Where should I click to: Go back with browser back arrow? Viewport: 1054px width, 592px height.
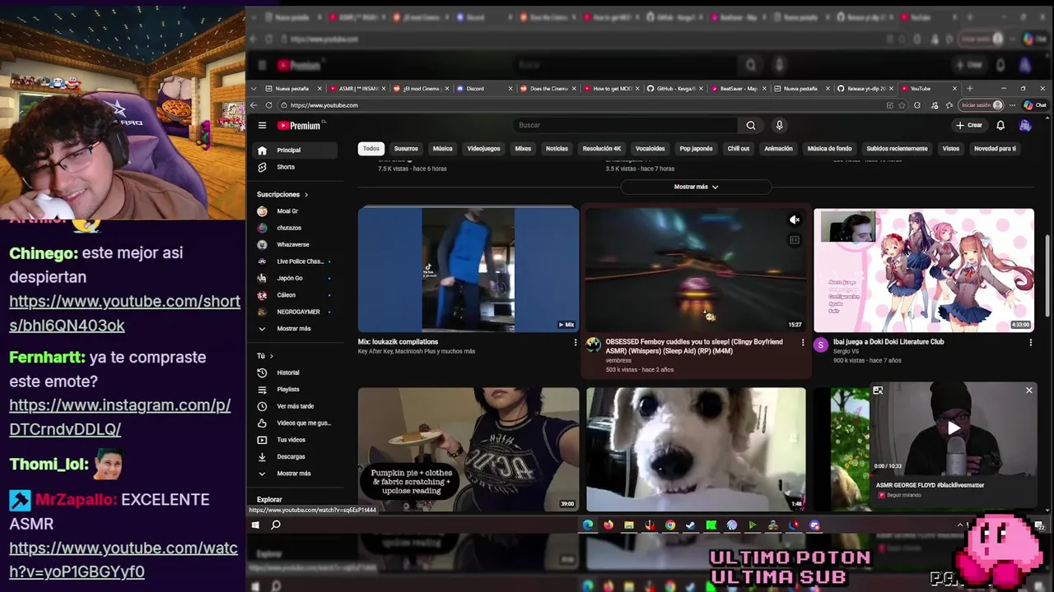pyautogui.click(x=254, y=105)
